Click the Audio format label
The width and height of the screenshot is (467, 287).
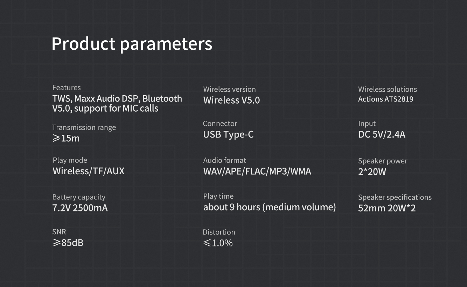coord(224,160)
